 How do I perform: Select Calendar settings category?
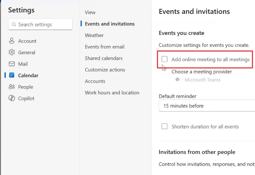(x=28, y=76)
